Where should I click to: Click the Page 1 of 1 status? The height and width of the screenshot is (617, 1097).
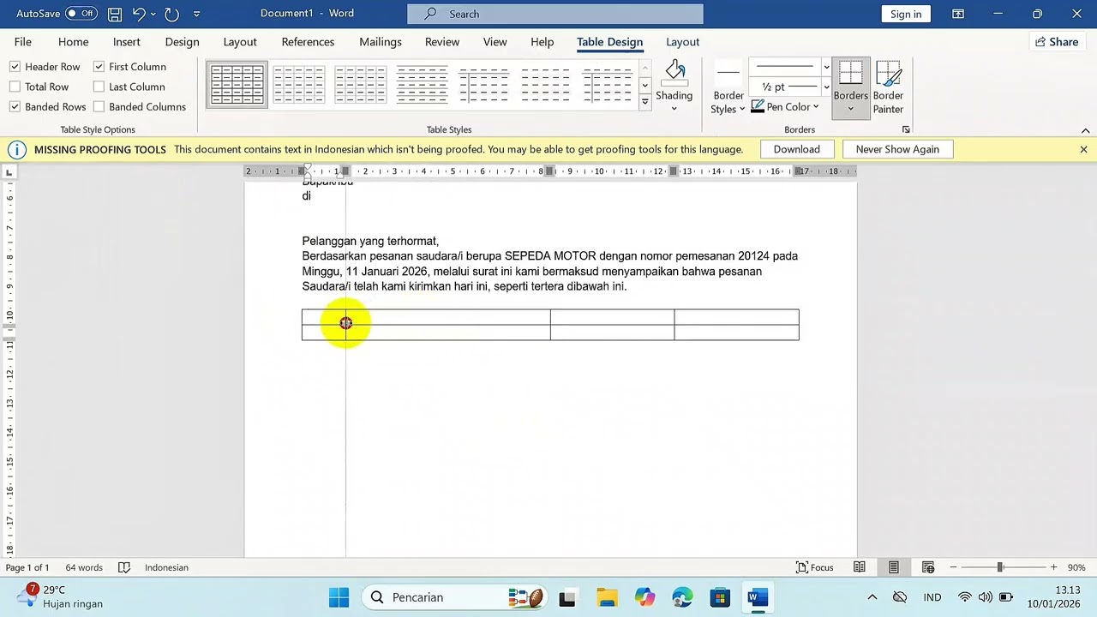27,567
